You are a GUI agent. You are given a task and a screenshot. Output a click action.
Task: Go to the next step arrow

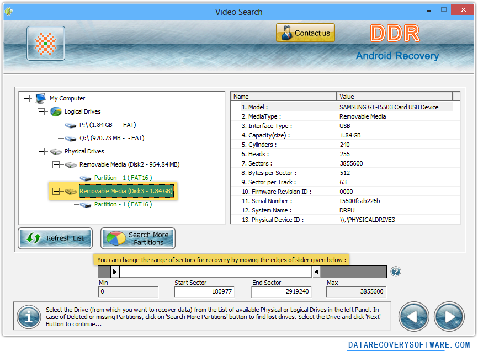449,317
